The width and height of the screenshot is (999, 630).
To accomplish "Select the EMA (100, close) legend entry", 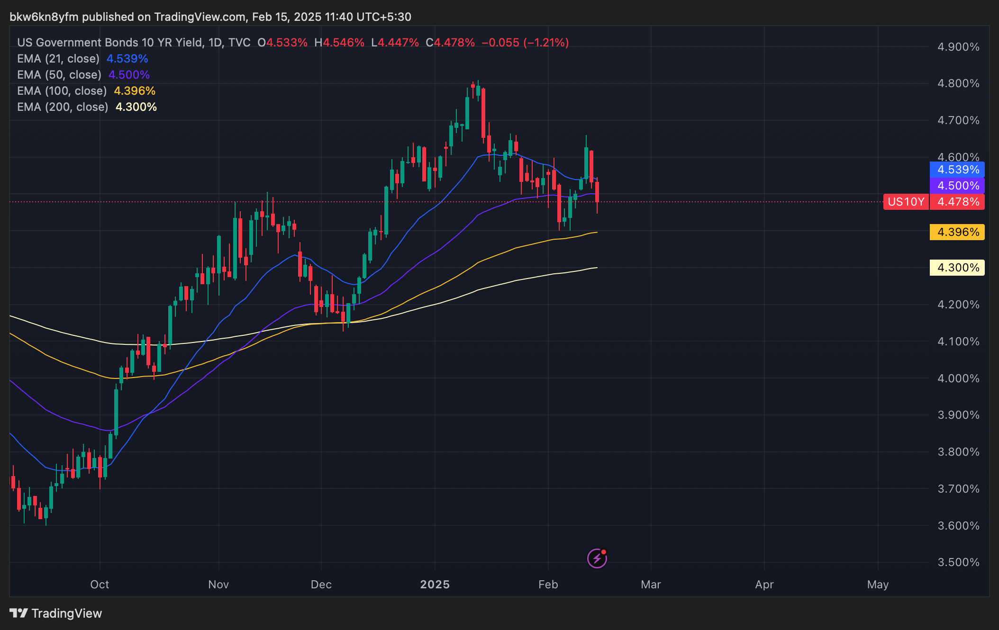I will point(62,91).
